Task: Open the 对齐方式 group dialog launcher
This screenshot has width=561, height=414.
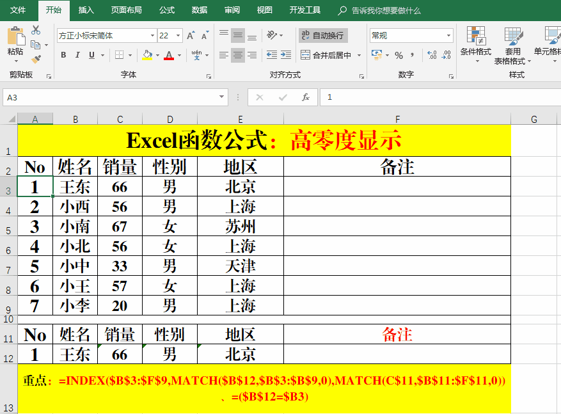Action: pos(361,76)
